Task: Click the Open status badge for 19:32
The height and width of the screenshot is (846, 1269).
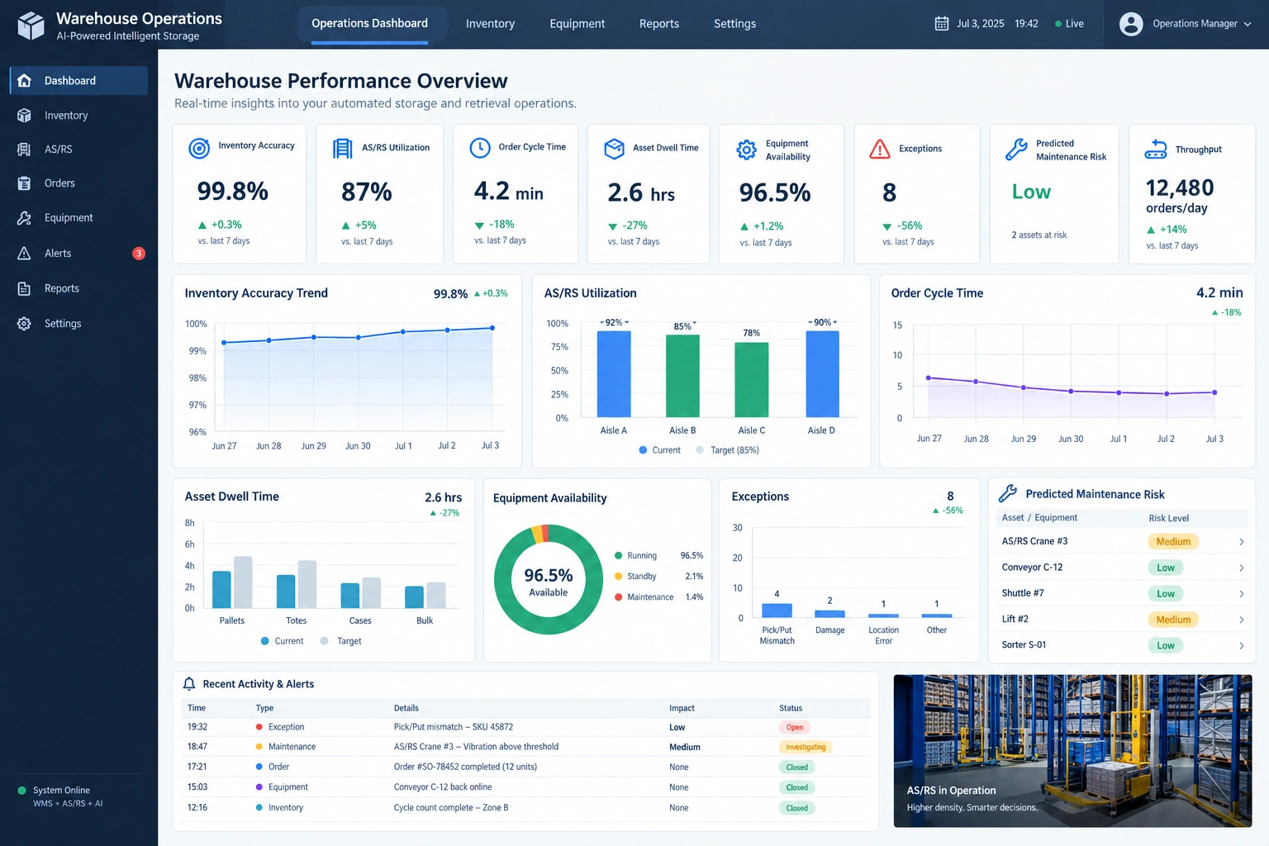Action: [x=795, y=728]
